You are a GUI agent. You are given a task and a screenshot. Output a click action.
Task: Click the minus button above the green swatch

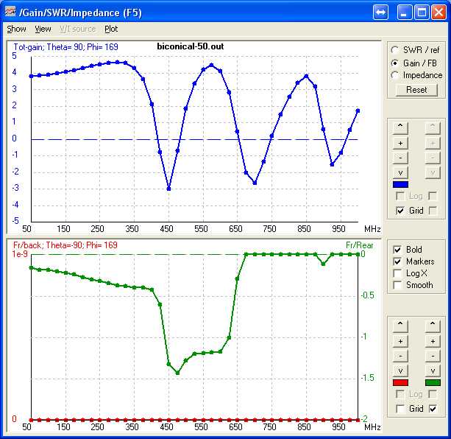point(433,355)
